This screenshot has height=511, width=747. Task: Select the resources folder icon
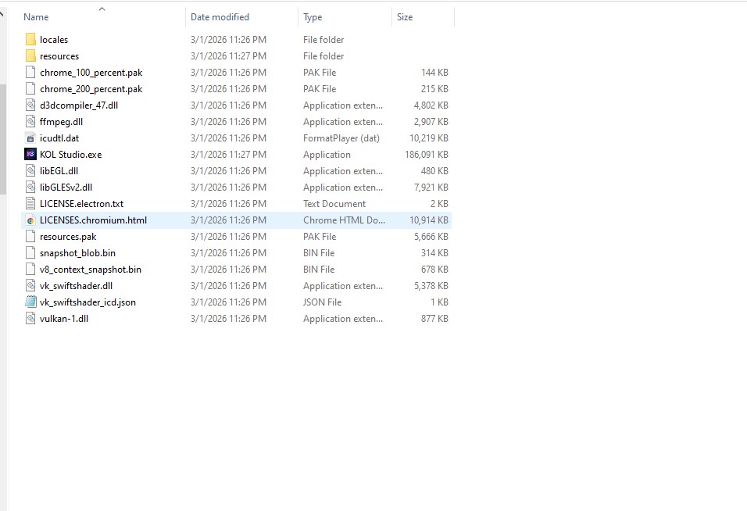[x=30, y=56]
